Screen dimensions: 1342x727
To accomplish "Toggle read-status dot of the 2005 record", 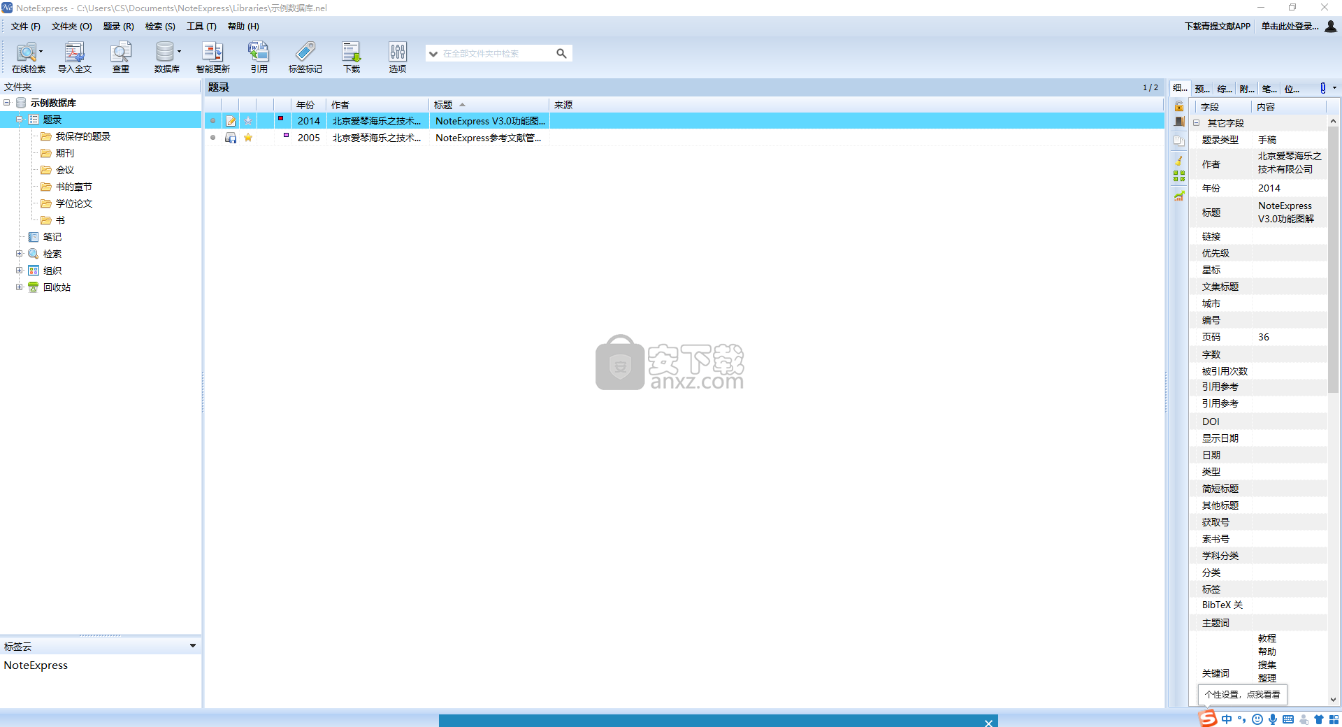I will (213, 138).
